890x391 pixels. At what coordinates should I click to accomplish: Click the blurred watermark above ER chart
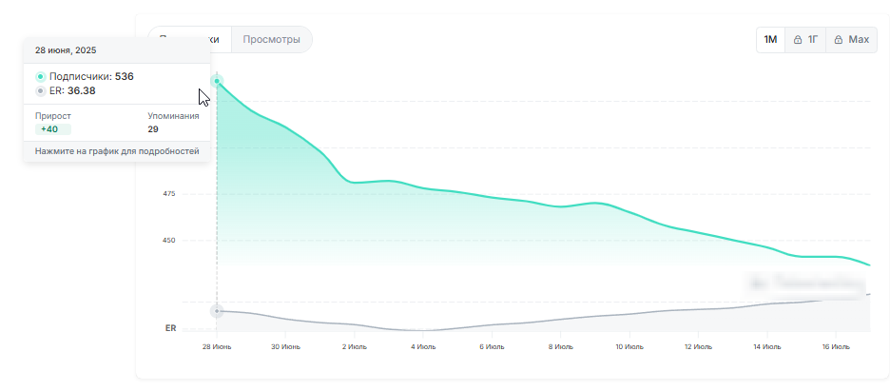tap(806, 283)
